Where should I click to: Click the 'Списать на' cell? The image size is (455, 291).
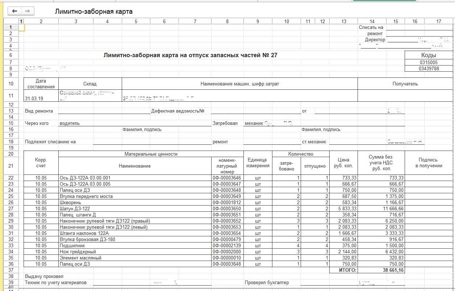(371, 27)
